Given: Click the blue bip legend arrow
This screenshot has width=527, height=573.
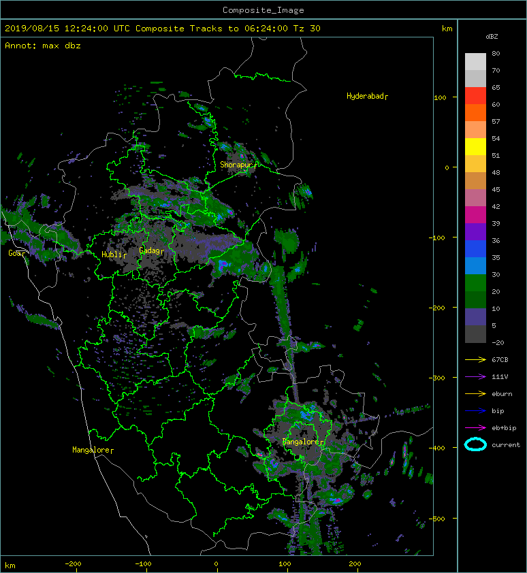Looking at the screenshot, I should (475, 411).
